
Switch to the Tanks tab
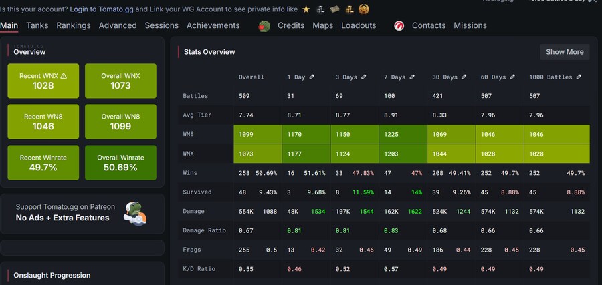37,25
